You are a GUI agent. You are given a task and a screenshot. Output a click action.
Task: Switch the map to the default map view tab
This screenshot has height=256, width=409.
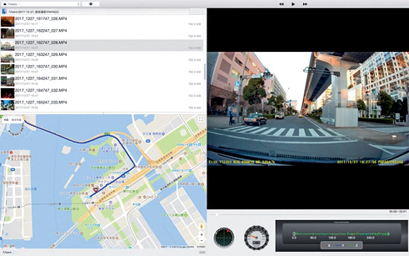6,120
